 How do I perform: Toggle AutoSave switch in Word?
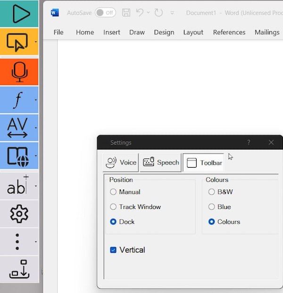click(105, 13)
